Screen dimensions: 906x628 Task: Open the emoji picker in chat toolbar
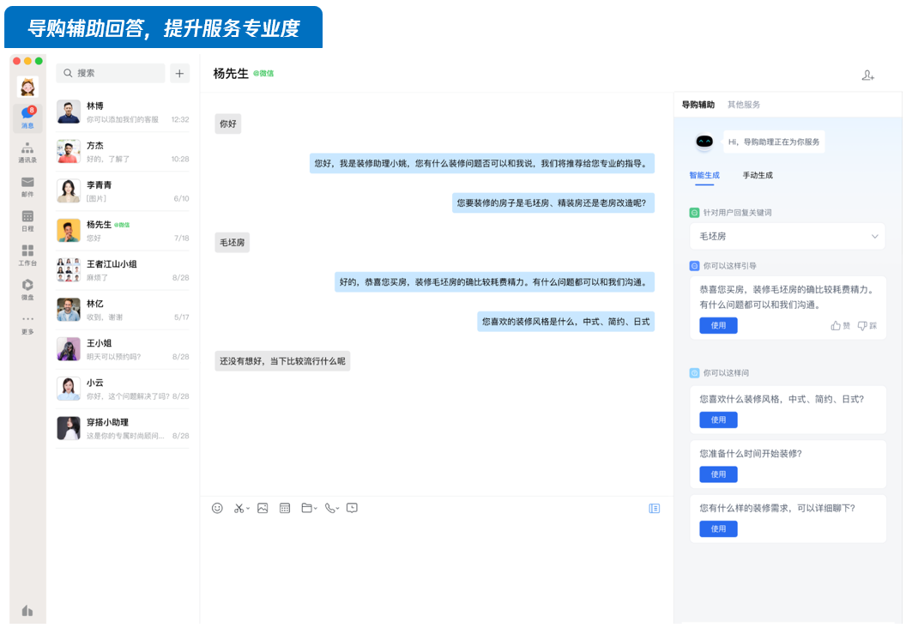[x=217, y=508]
